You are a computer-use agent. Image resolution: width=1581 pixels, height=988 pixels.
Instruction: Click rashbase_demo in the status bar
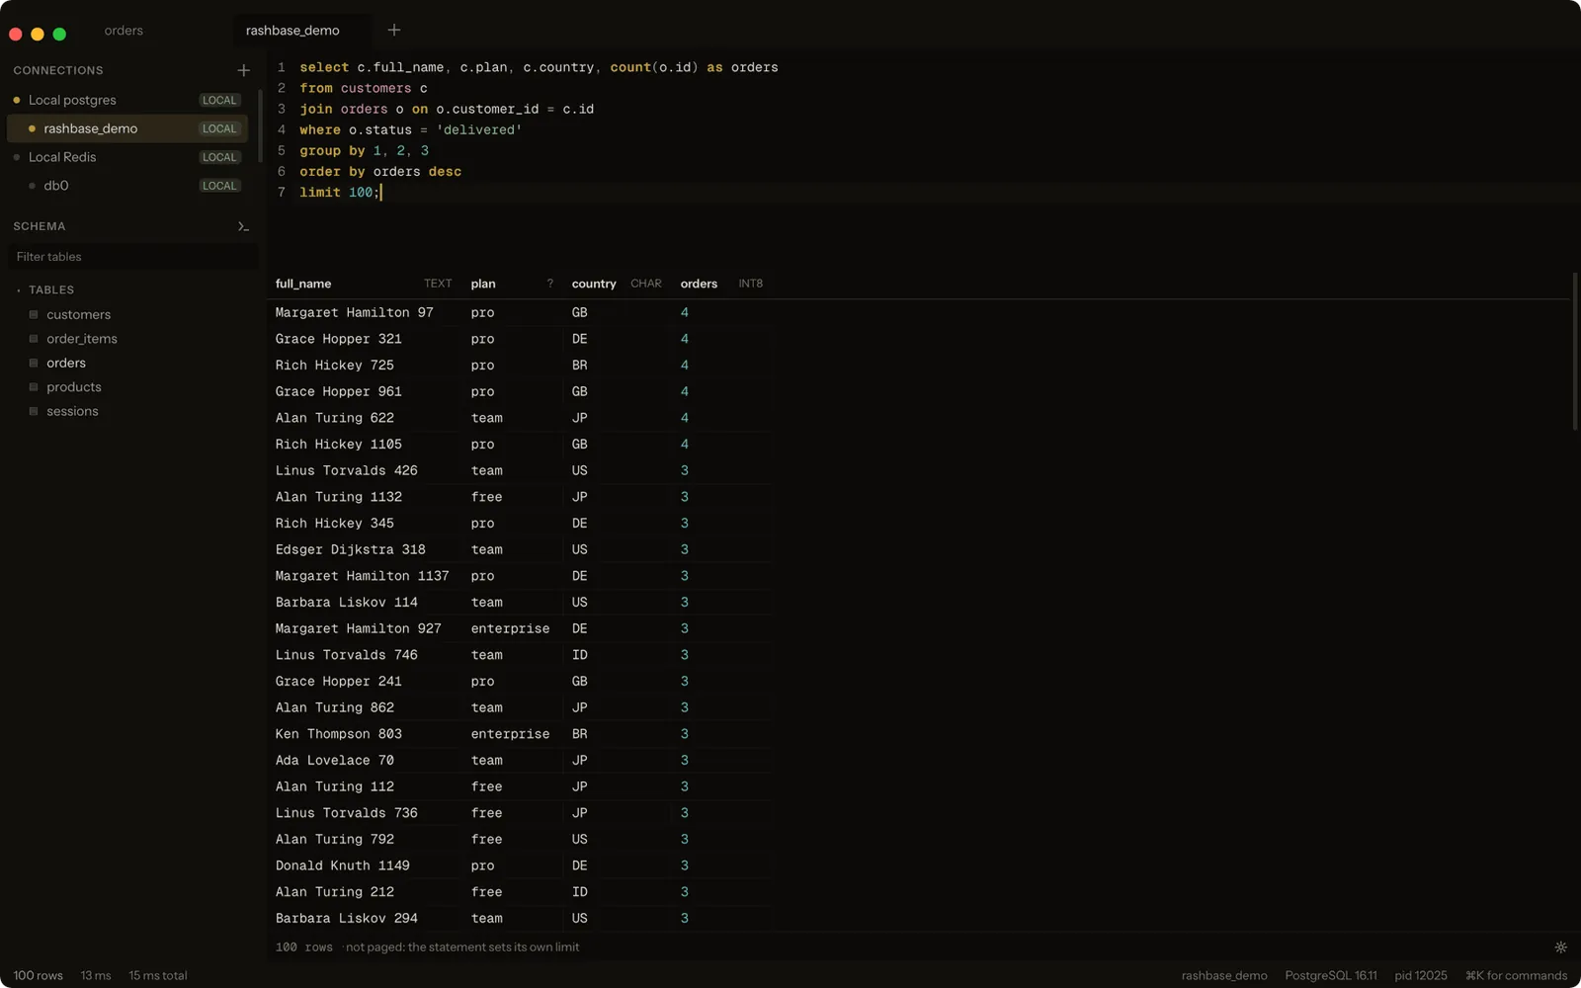pyautogui.click(x=1224, y=975)
